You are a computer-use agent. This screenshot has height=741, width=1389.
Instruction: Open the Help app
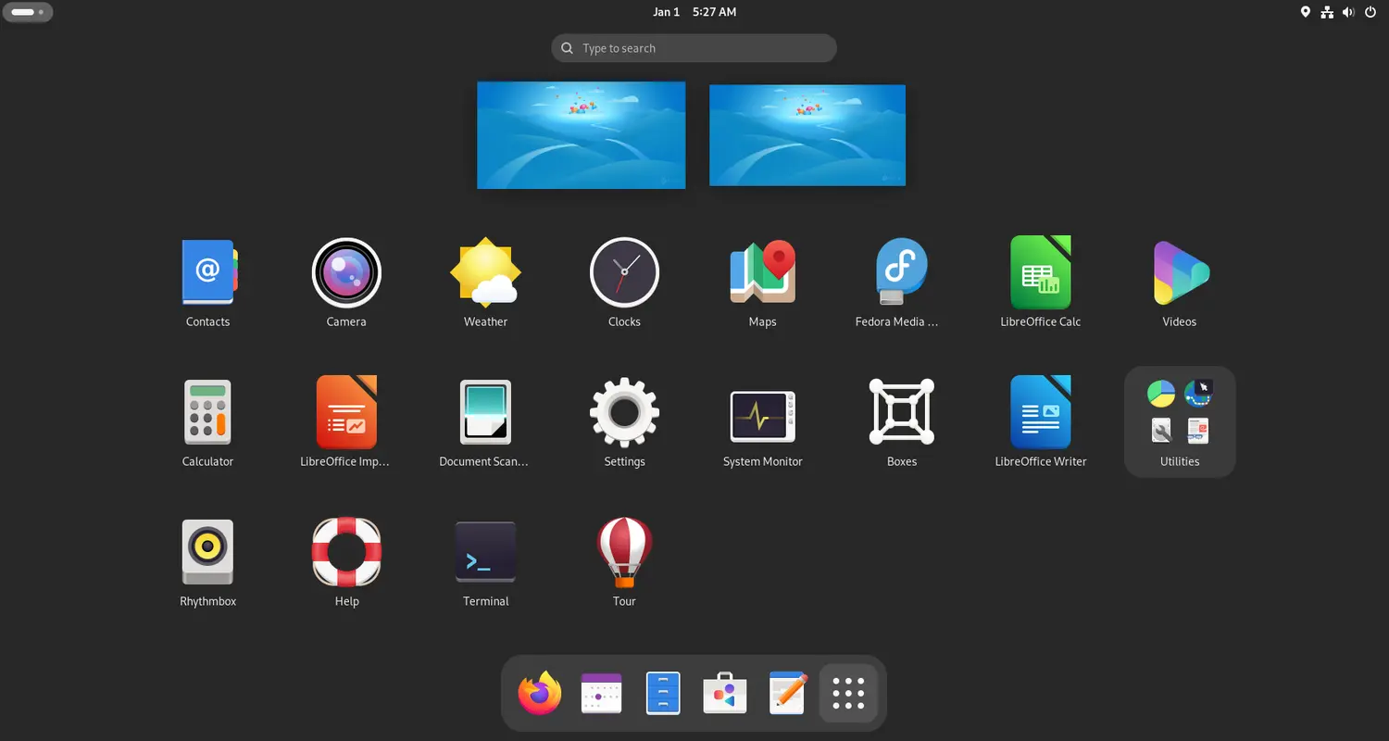coord(346,552)
